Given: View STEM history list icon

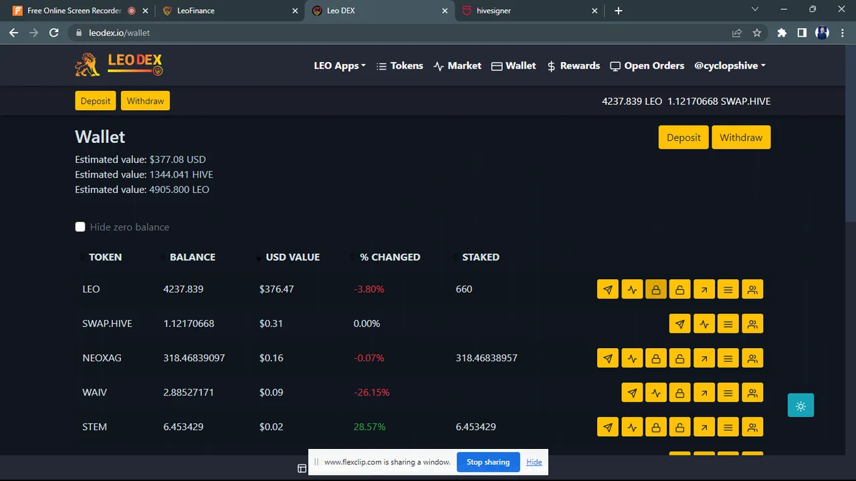Looking at the screenshot, I should point(728,427).
